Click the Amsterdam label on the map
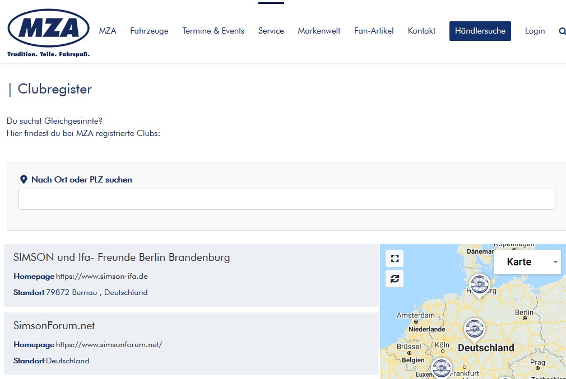Image resolution: width=566 pixels, height=379 pixels. tap(415, 315)
